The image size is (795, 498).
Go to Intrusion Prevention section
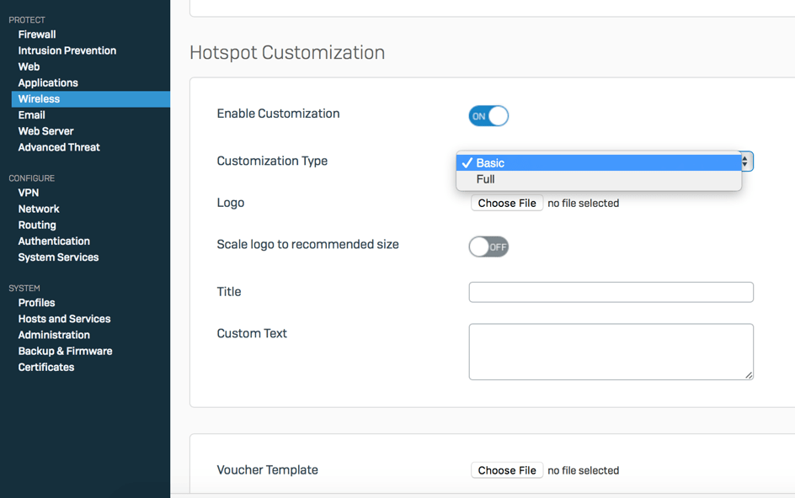67,50
